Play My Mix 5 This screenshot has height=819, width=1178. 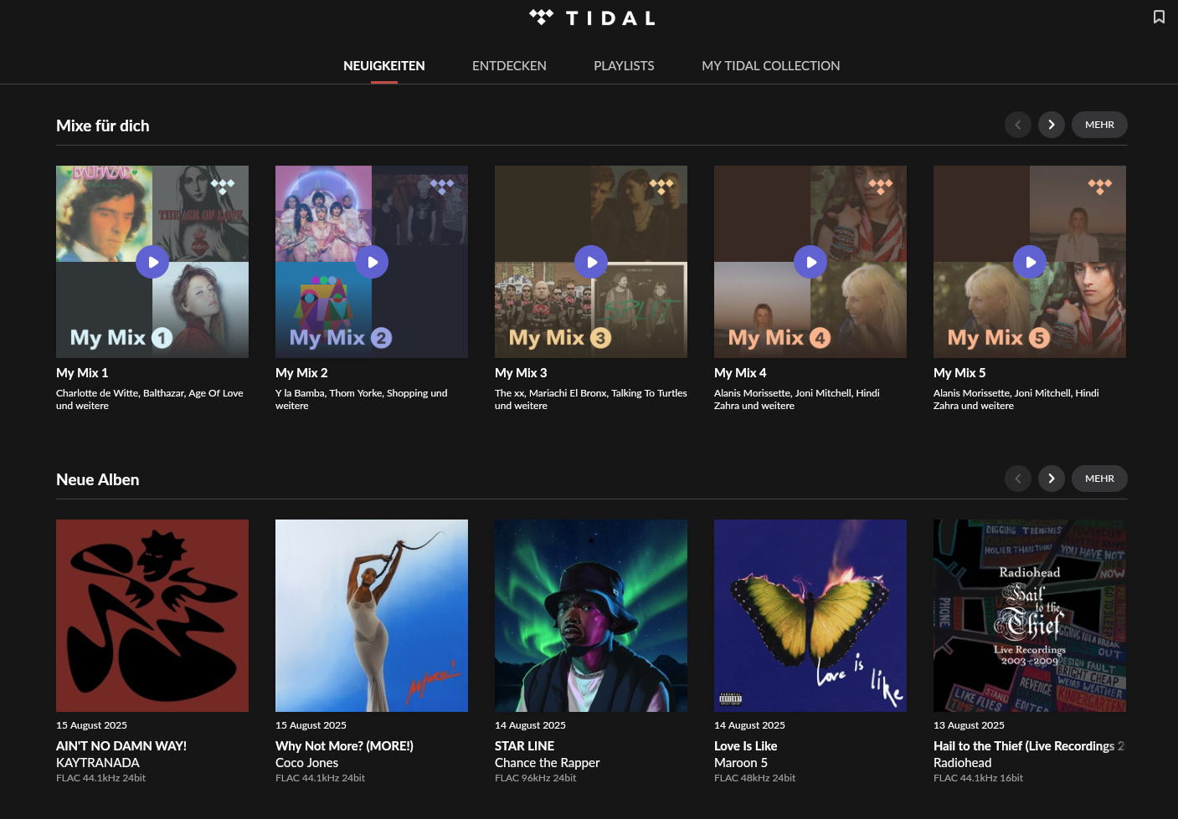click(x=1030, y=262)
